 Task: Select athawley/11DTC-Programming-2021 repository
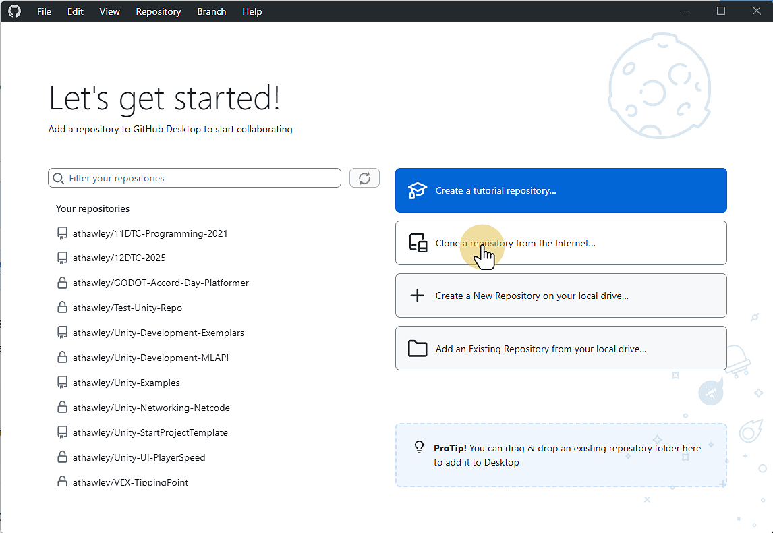coord(150,233)
